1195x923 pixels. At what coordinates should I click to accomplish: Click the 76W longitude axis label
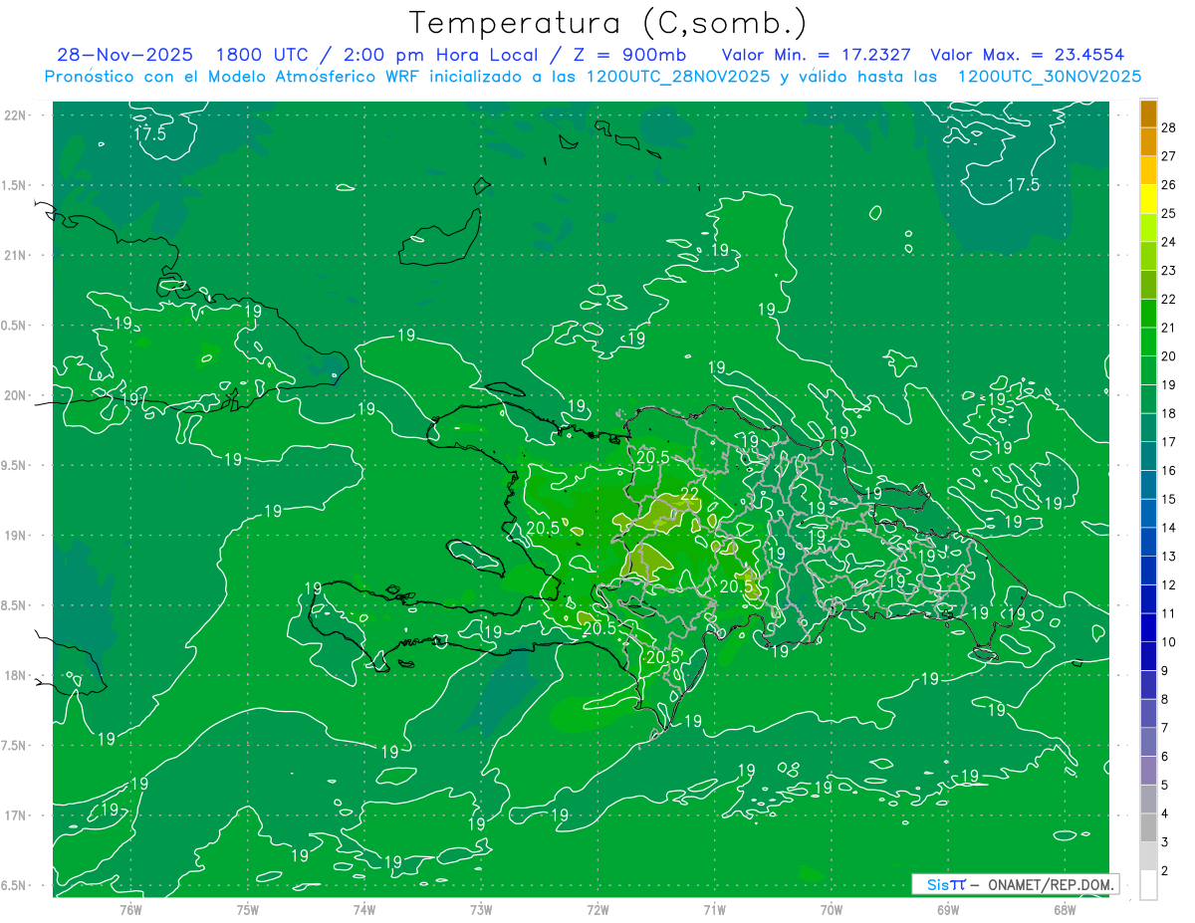pos(130,909)
